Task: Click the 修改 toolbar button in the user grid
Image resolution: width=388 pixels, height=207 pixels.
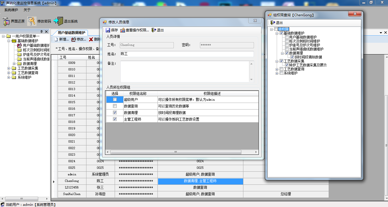Action: point(79,39)
